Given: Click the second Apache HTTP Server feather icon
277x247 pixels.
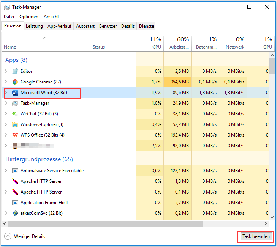Looking at the screenshot, I should coord(15,192).
